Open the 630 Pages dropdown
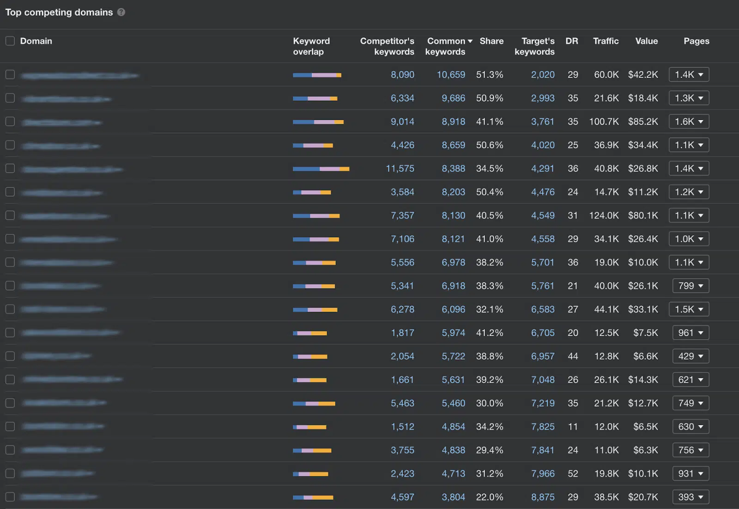739x509 pixels. click(691, 427)
